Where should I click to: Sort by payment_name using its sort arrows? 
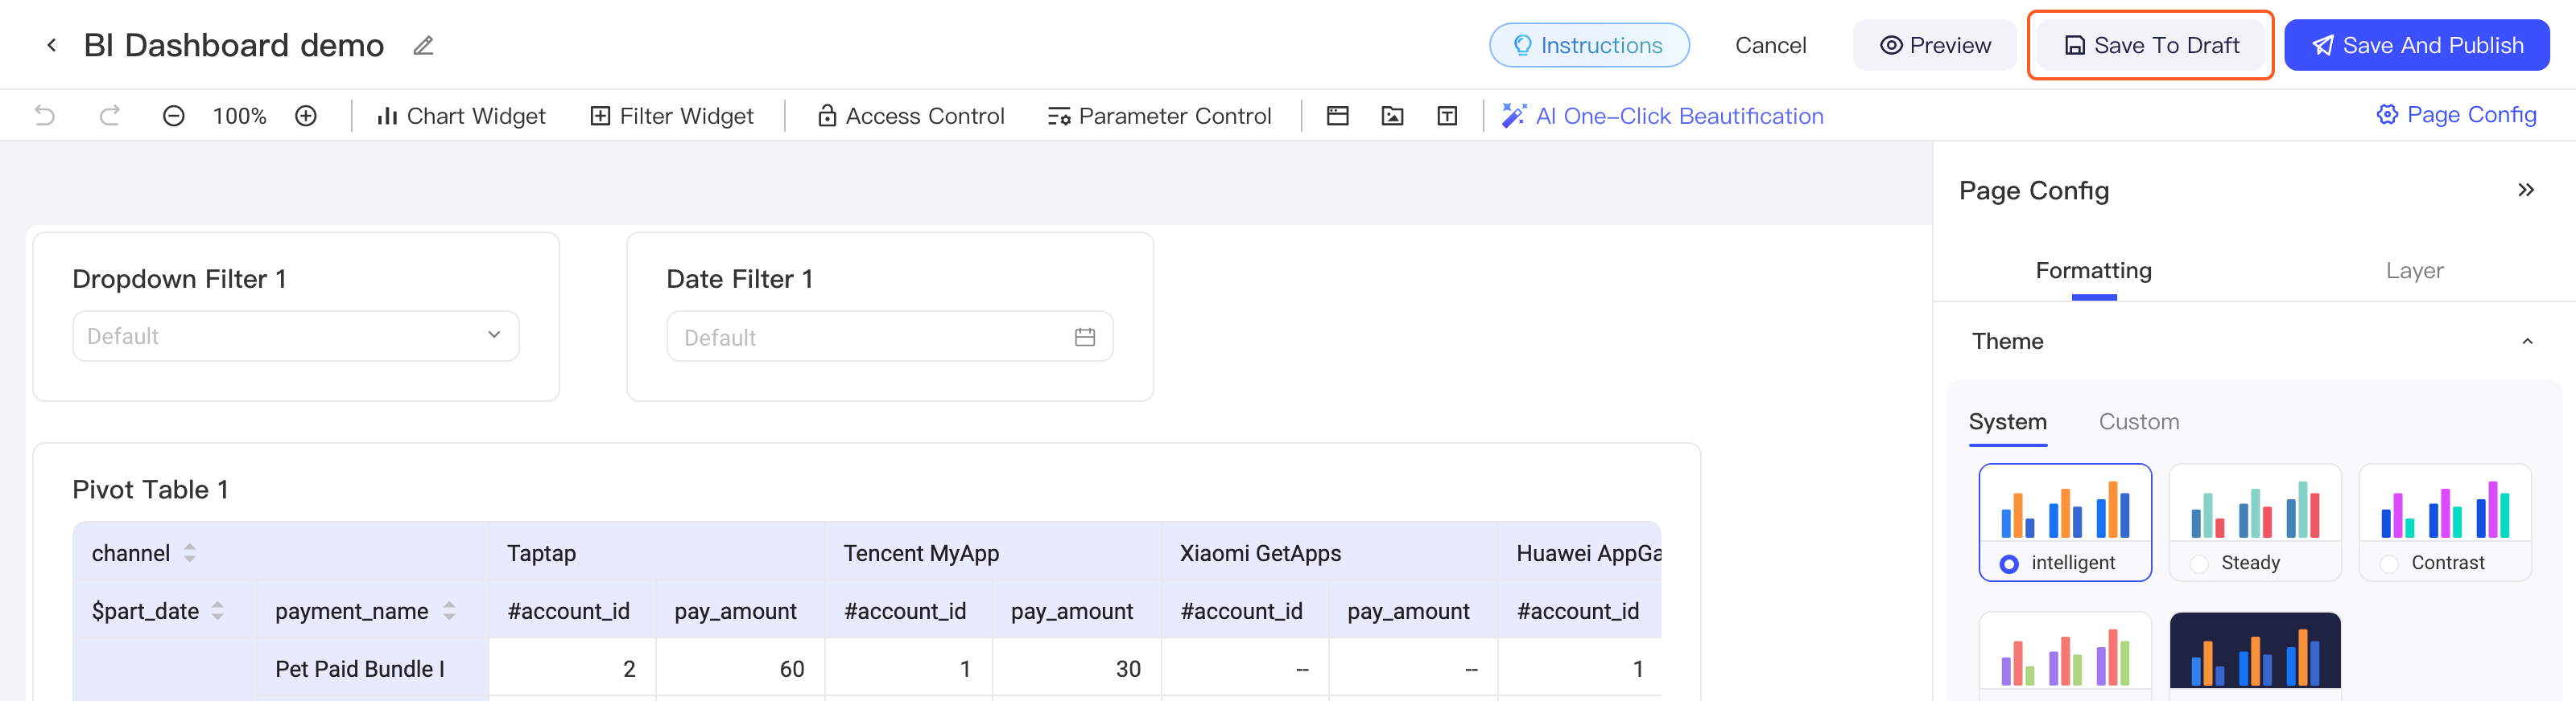click(449, 611)
